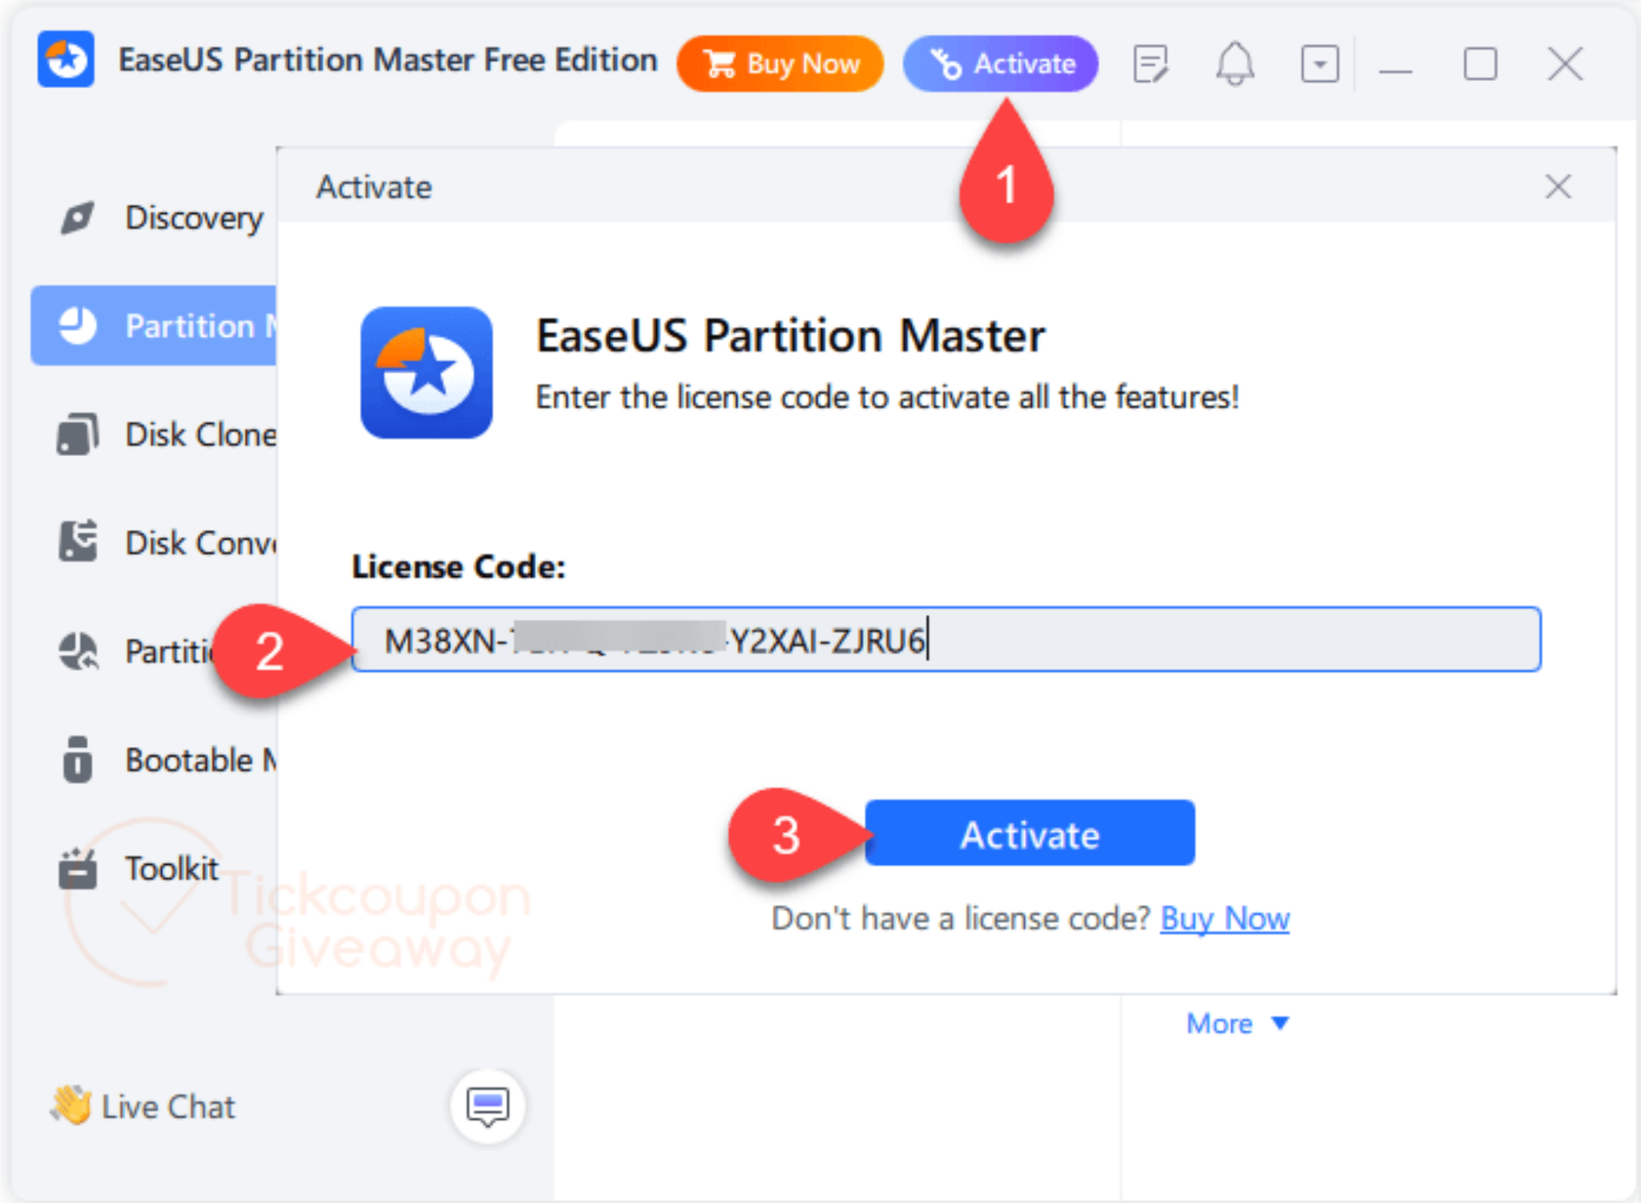Close the Activate dialog
The image size is (1641, 1203).
[1558, 187]
